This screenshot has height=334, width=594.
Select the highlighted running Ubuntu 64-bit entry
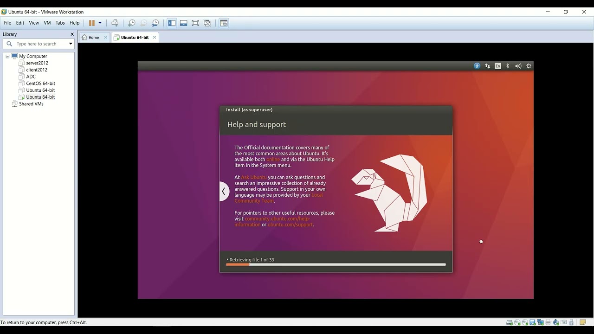pos(40,97)
